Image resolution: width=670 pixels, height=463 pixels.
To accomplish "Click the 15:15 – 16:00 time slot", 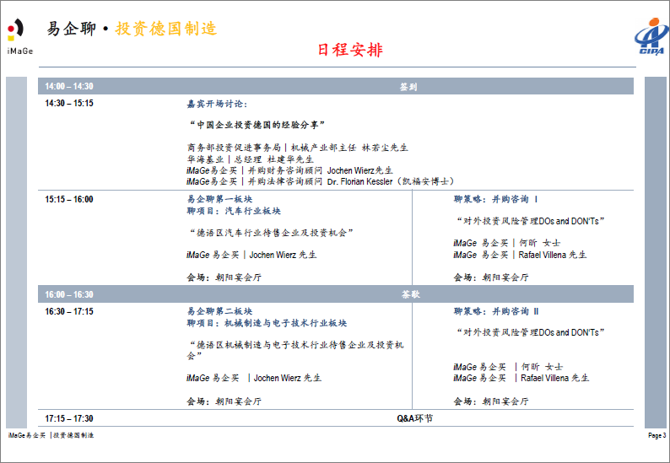I will (69, 200).
